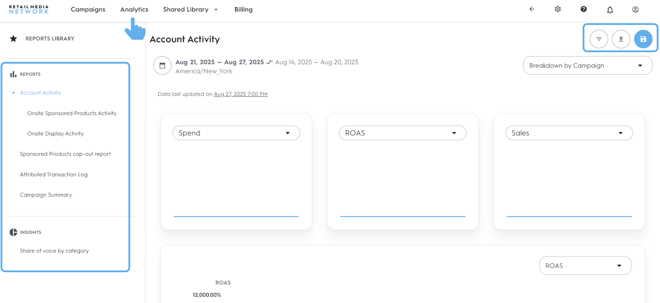The height and width of the screenshot is (303, 660).
Task: Open the Sales metric dropdown
Action: tap(569, 133)
